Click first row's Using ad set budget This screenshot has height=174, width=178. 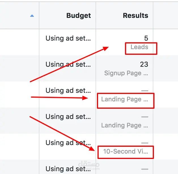pos(68,38)
